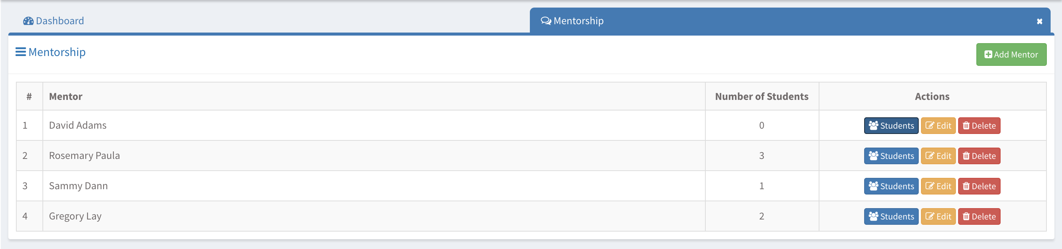Close the Mentorship tab
1062x249 pixels.
(1039, 22)
